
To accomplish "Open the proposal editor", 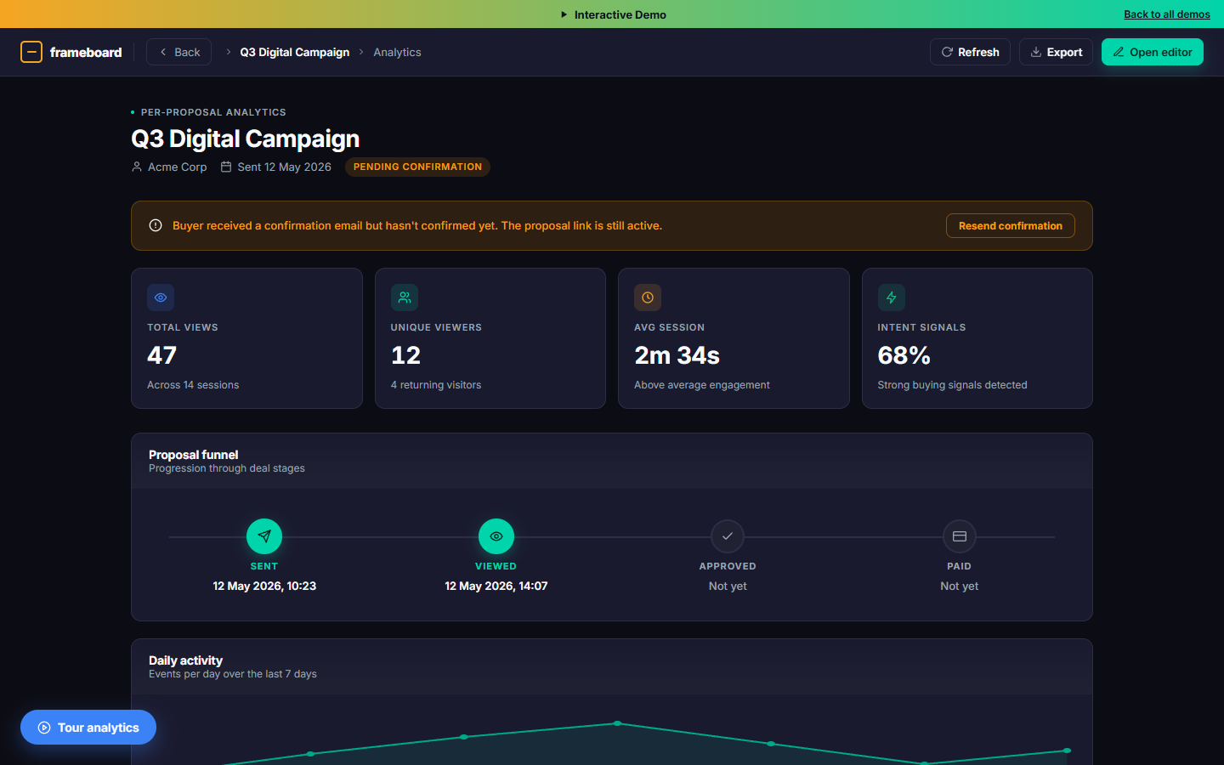I will [1152, 52].
